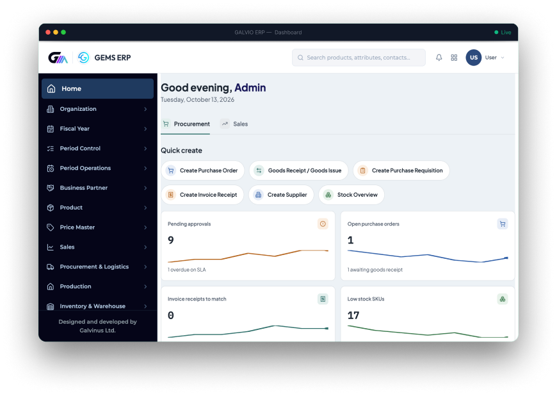Click the Home house icon

pyautogui.click(x=51, y=88)
